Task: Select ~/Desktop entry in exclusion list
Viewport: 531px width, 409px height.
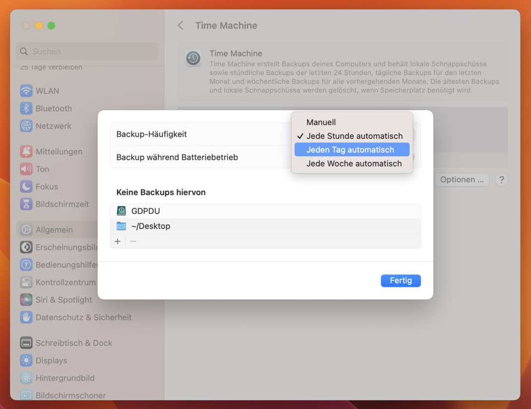Action: (265, 226)
